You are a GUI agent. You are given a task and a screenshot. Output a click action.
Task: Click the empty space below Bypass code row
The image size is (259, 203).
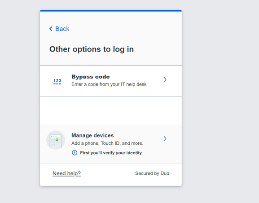coord(111,111)
